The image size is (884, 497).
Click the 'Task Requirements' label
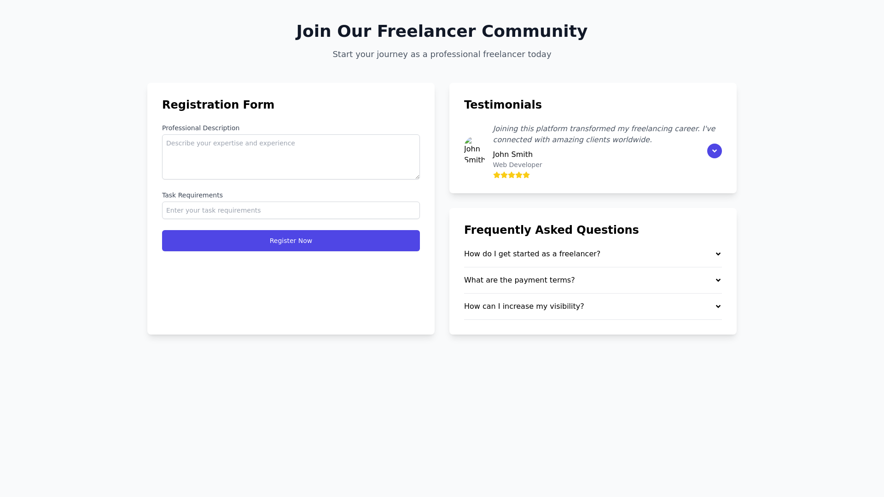tap(192, 195)
